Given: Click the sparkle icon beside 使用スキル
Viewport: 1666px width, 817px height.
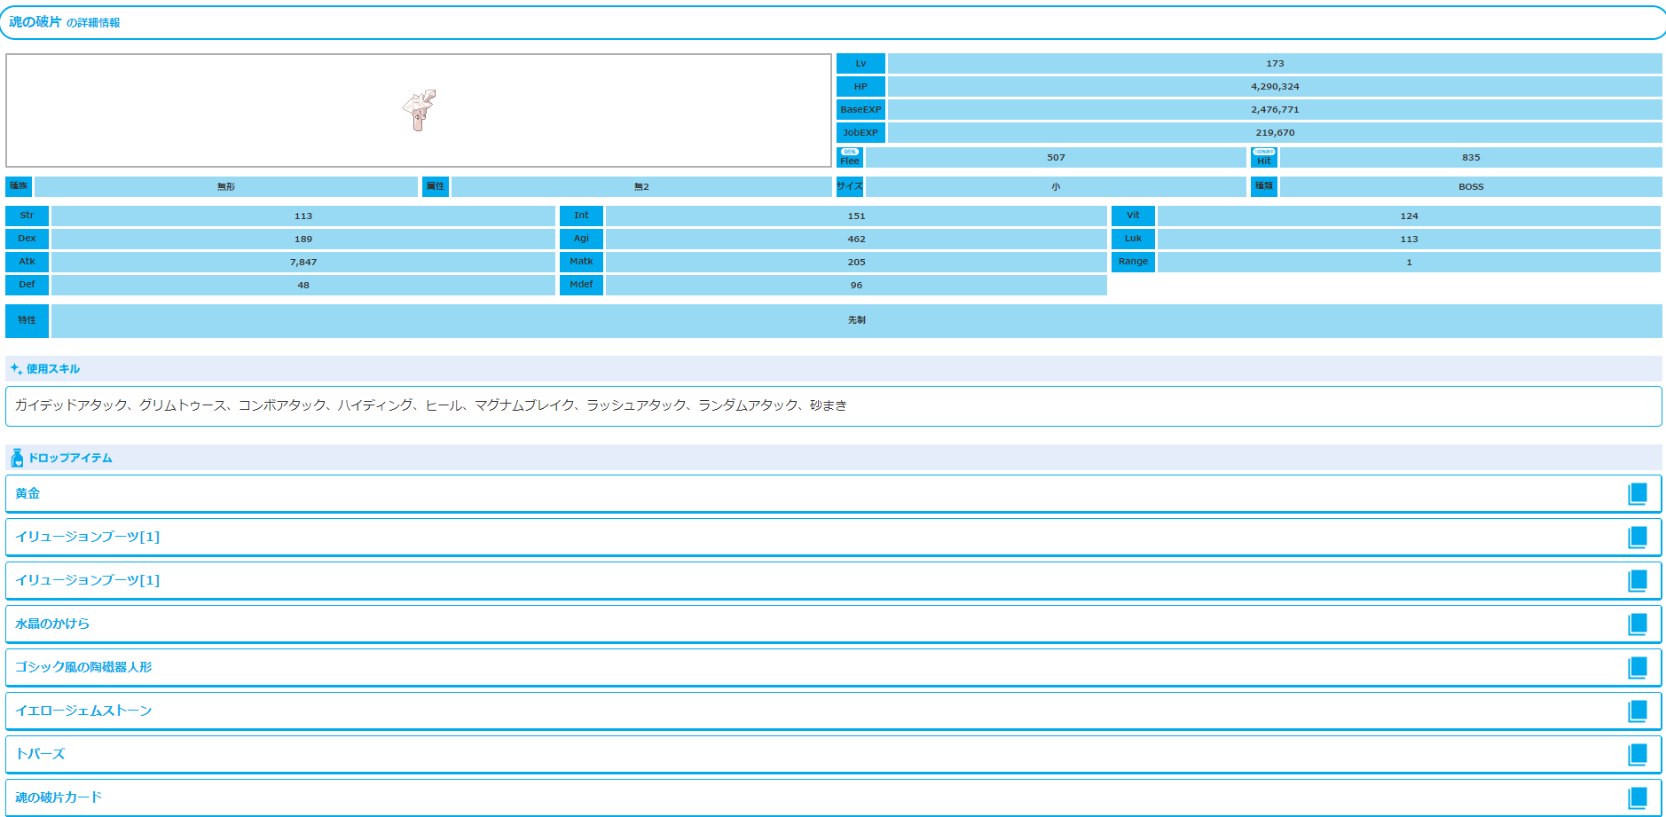Looking at the screenshot, I should (16, 369).
